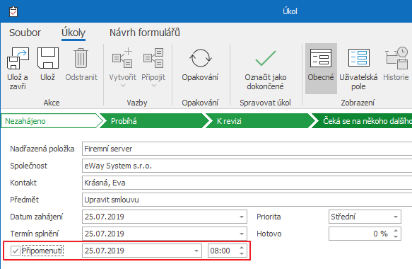Click the Priorita label
This screenshot has width=412, height=269.
[x=269, y=217]
